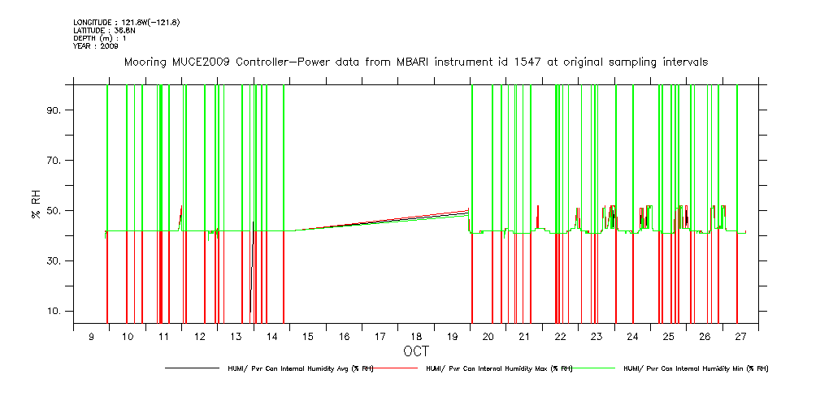Select day 9 on the date axis
This screenshot has height=409, width=820.
(x=91, y=336)
